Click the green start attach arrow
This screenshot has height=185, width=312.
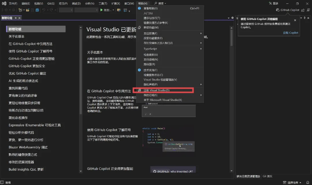[x=101, y=10]
